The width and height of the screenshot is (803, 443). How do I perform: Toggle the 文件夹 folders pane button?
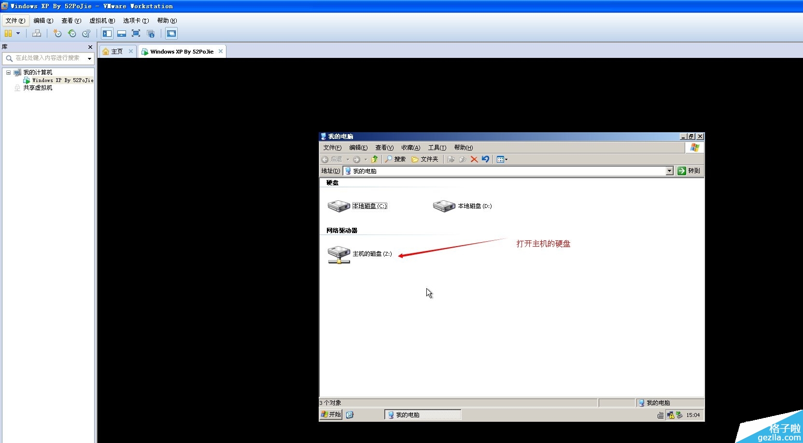pos(425,159)
